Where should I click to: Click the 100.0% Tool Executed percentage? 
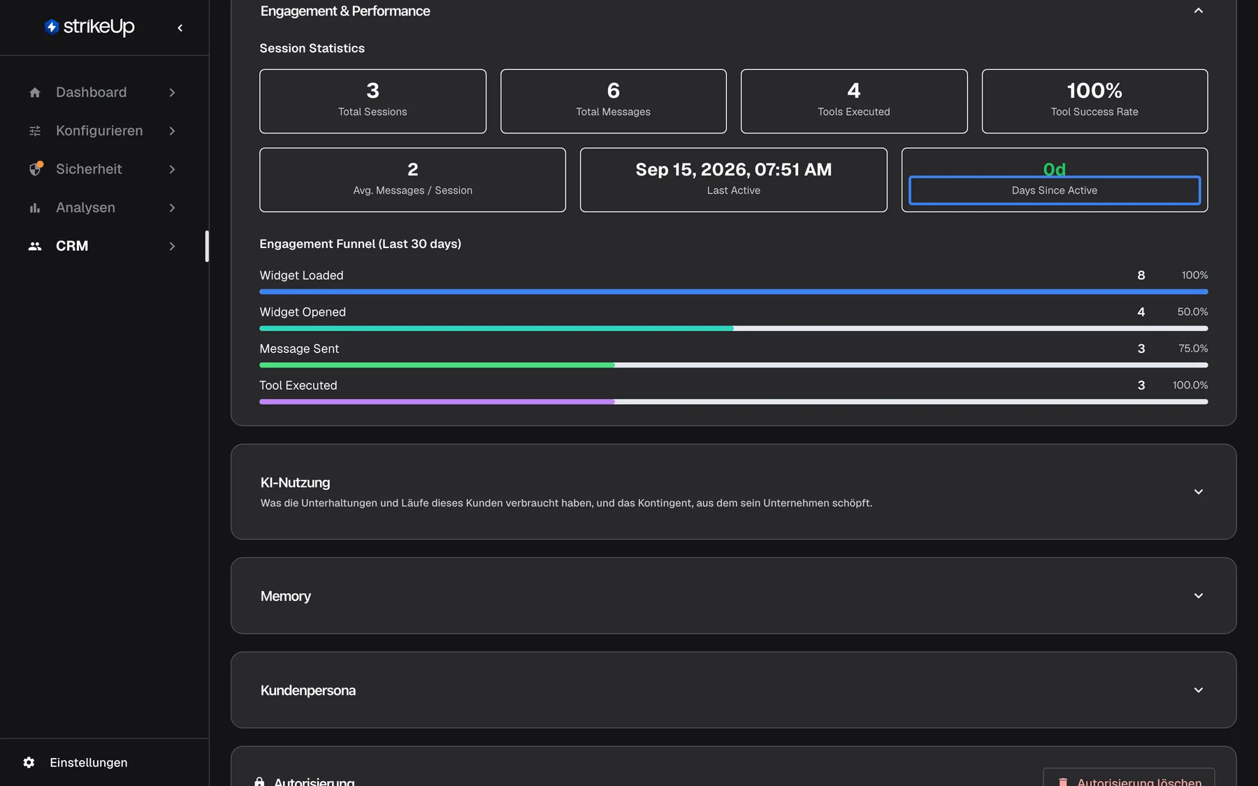1190,385
